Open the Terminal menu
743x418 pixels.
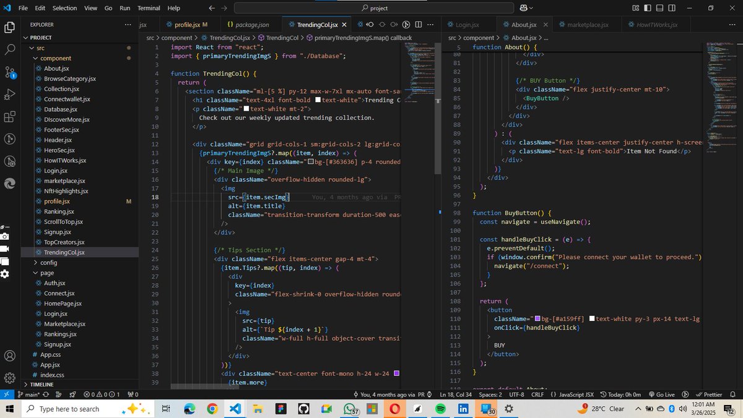point(149,8)
